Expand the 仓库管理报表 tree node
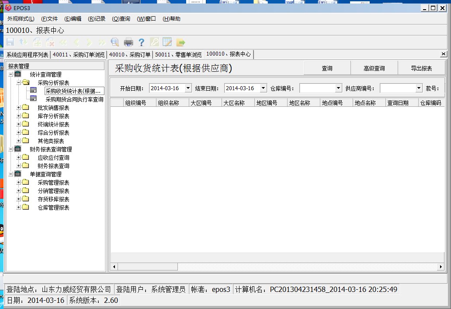Image resolution: width=451 pixels, height=309 pixels. pyautogui.click(x=18, y=207)
